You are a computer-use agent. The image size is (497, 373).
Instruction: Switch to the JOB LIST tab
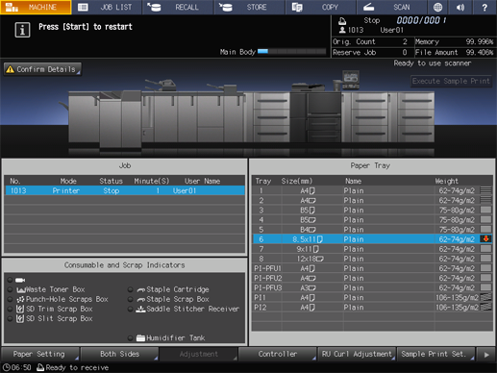pos(107,7)
